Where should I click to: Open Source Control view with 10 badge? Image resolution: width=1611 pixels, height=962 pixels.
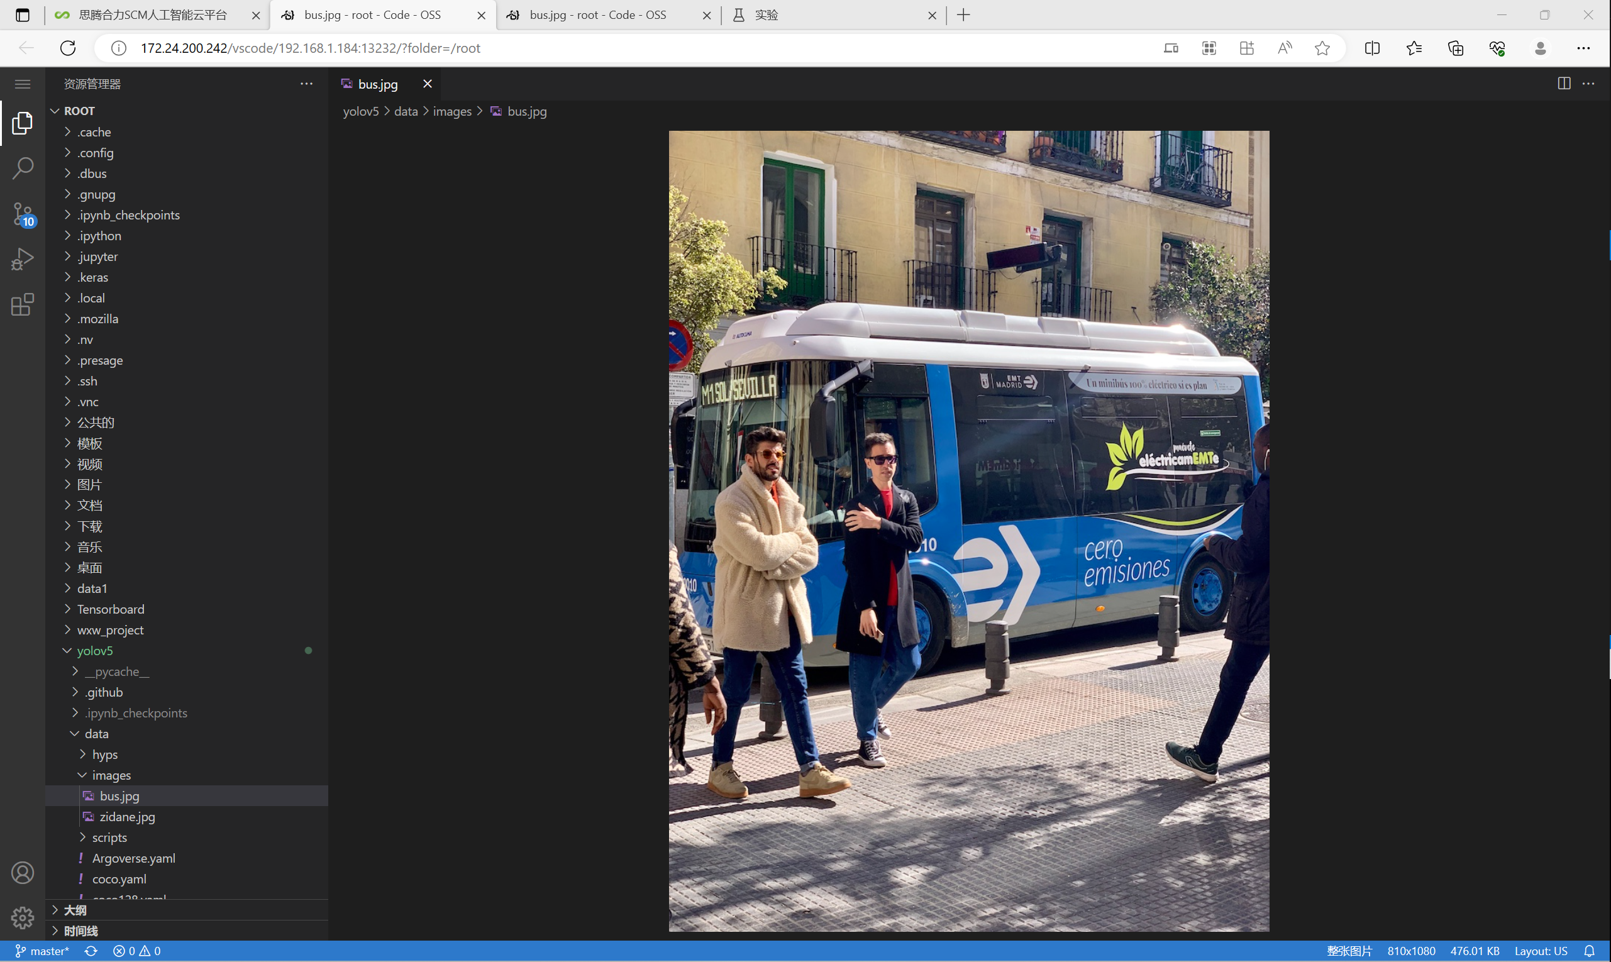click(x=23, y=214)
